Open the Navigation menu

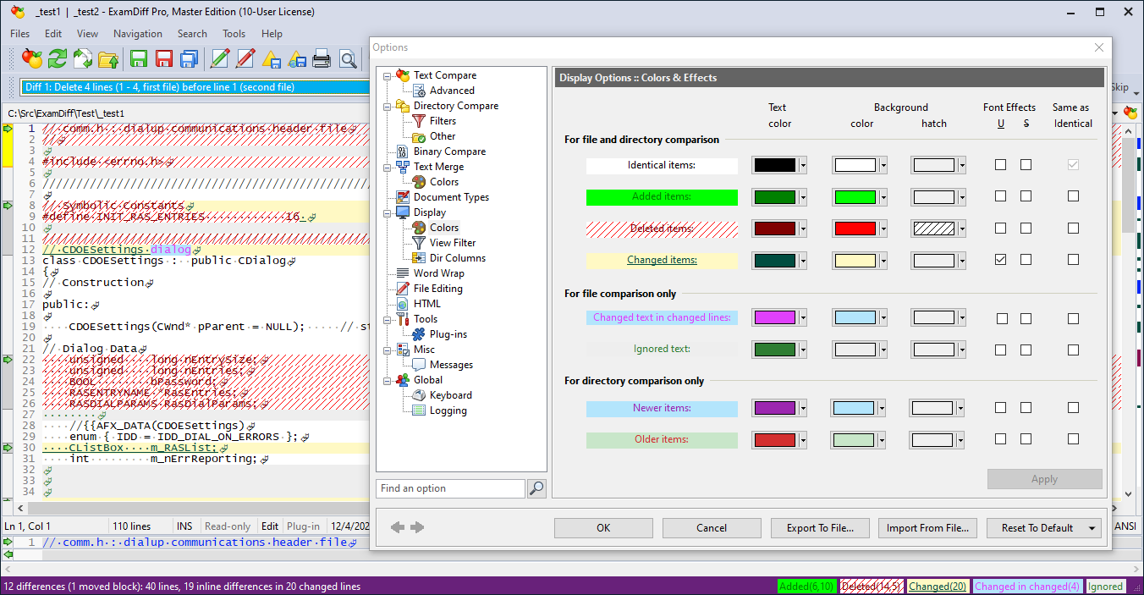click(x=138, y=34)
